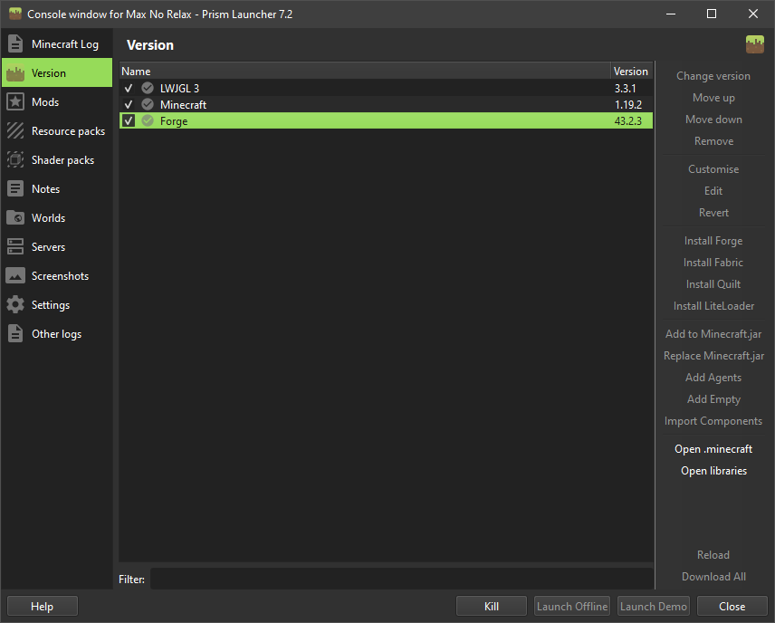
Task: Click Change version
Action: click(x=713, y=76)
